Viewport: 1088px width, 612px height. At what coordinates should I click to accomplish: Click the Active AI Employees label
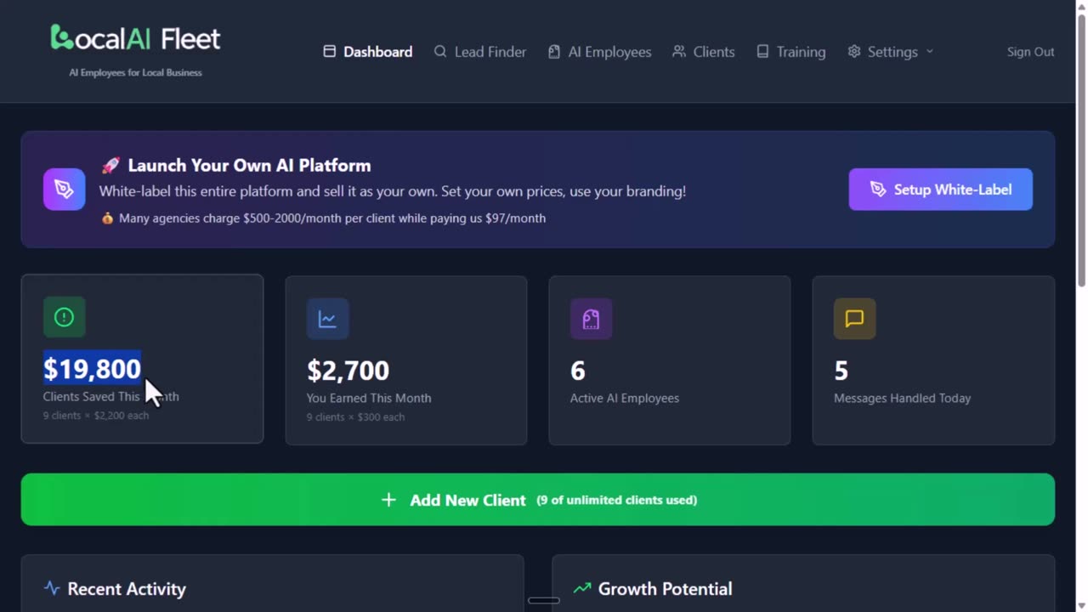pos(625,398)
